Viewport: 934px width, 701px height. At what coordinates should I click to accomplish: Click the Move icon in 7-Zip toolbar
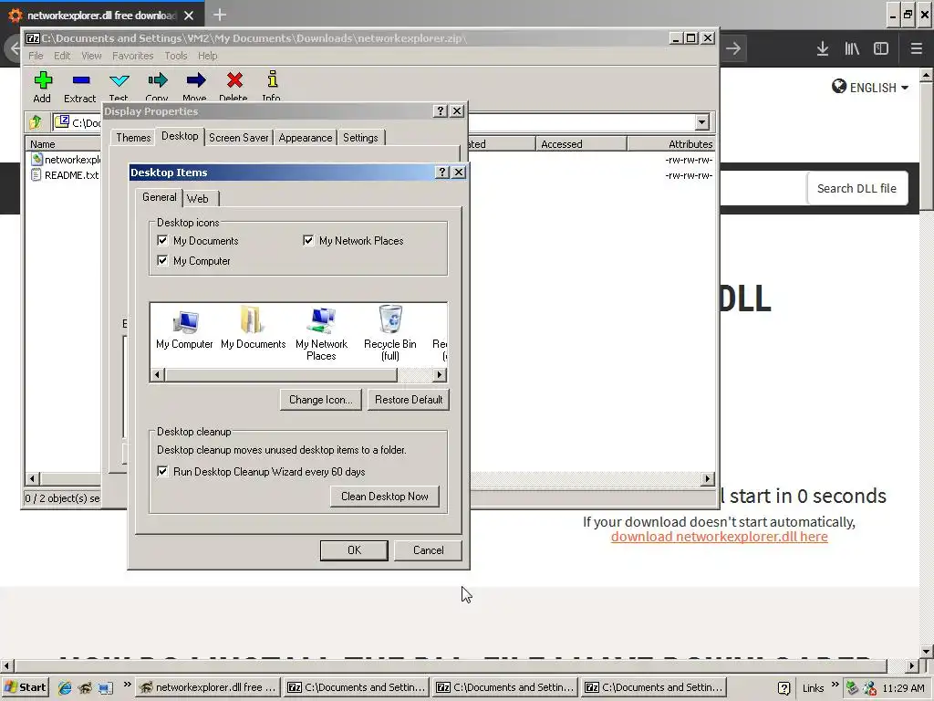[195, 80]
